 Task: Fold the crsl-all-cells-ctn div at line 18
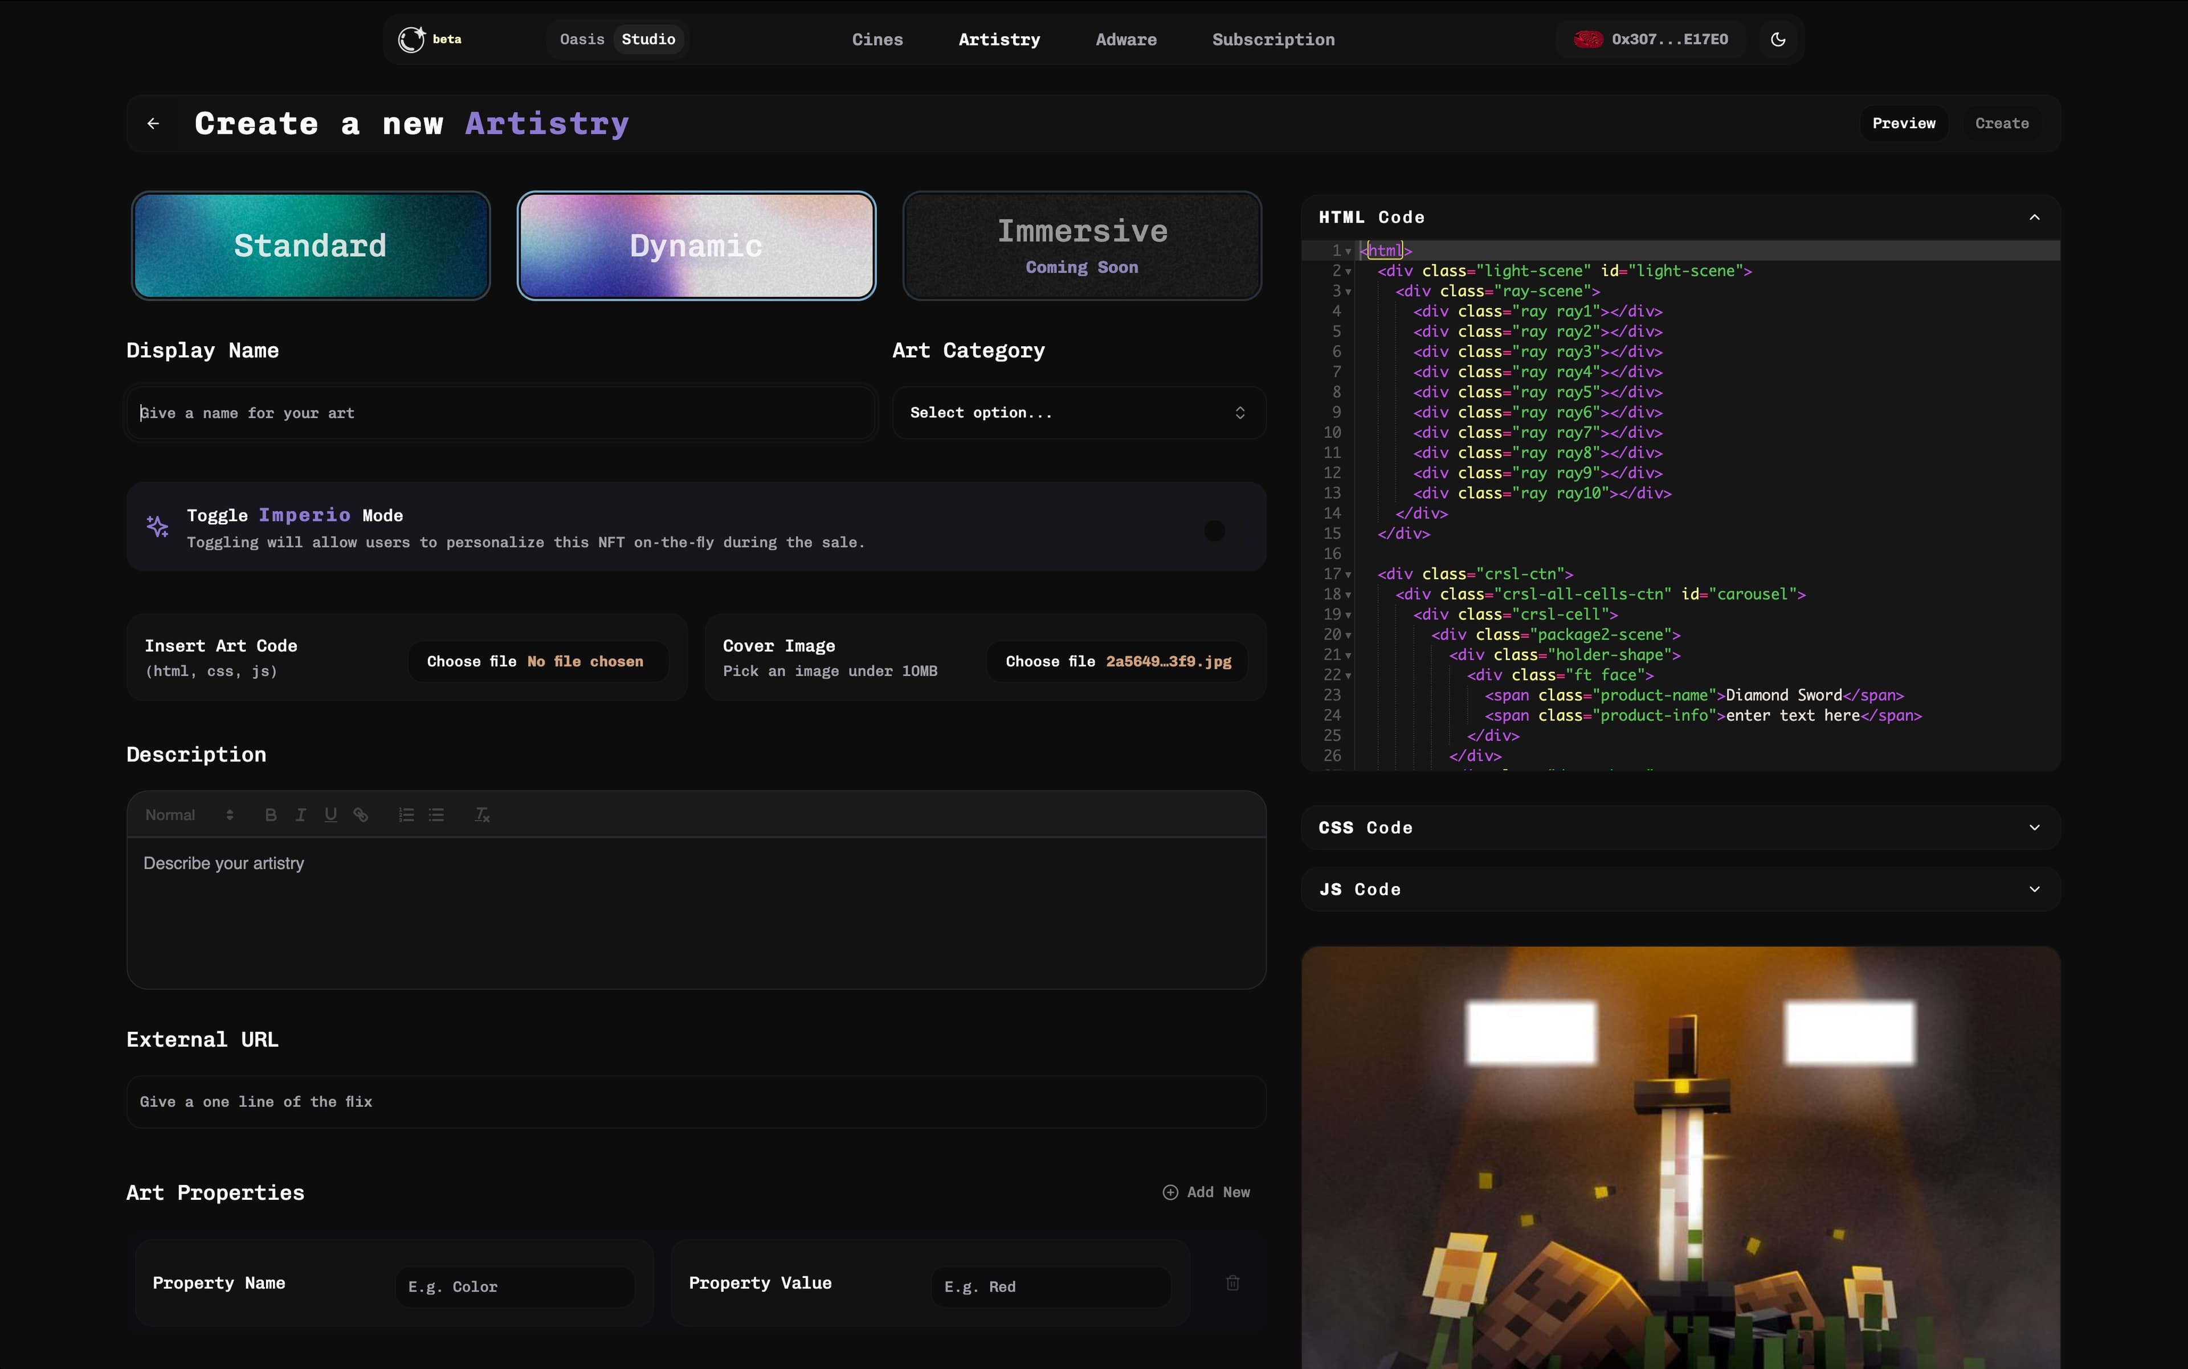[x=1348, y=595]
